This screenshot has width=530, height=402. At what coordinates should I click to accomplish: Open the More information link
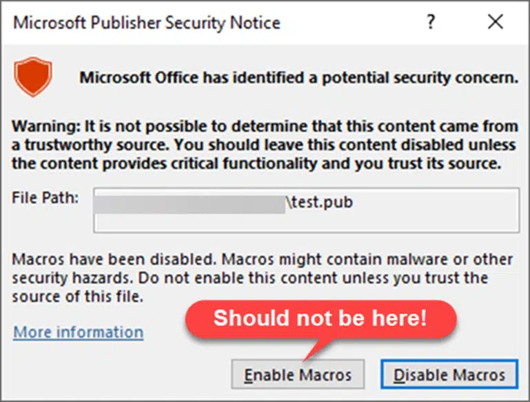click(x=78, y=332)
